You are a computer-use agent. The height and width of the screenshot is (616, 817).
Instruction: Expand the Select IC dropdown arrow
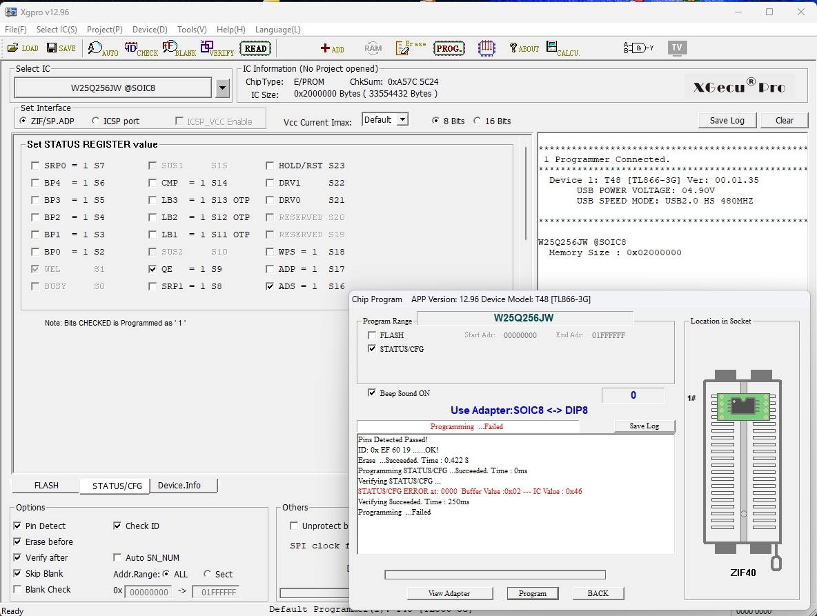point(222,88)
